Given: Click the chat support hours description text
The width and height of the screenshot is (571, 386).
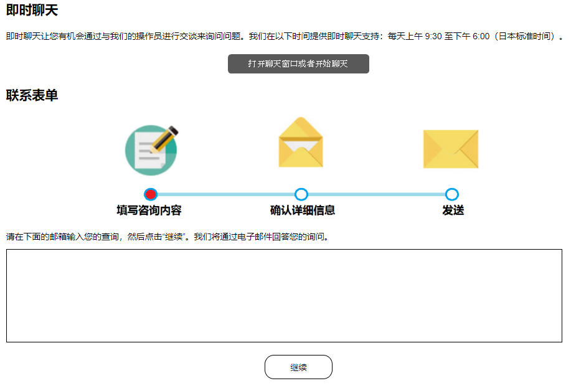Looking at the screenshot, I should coord(285,36).
